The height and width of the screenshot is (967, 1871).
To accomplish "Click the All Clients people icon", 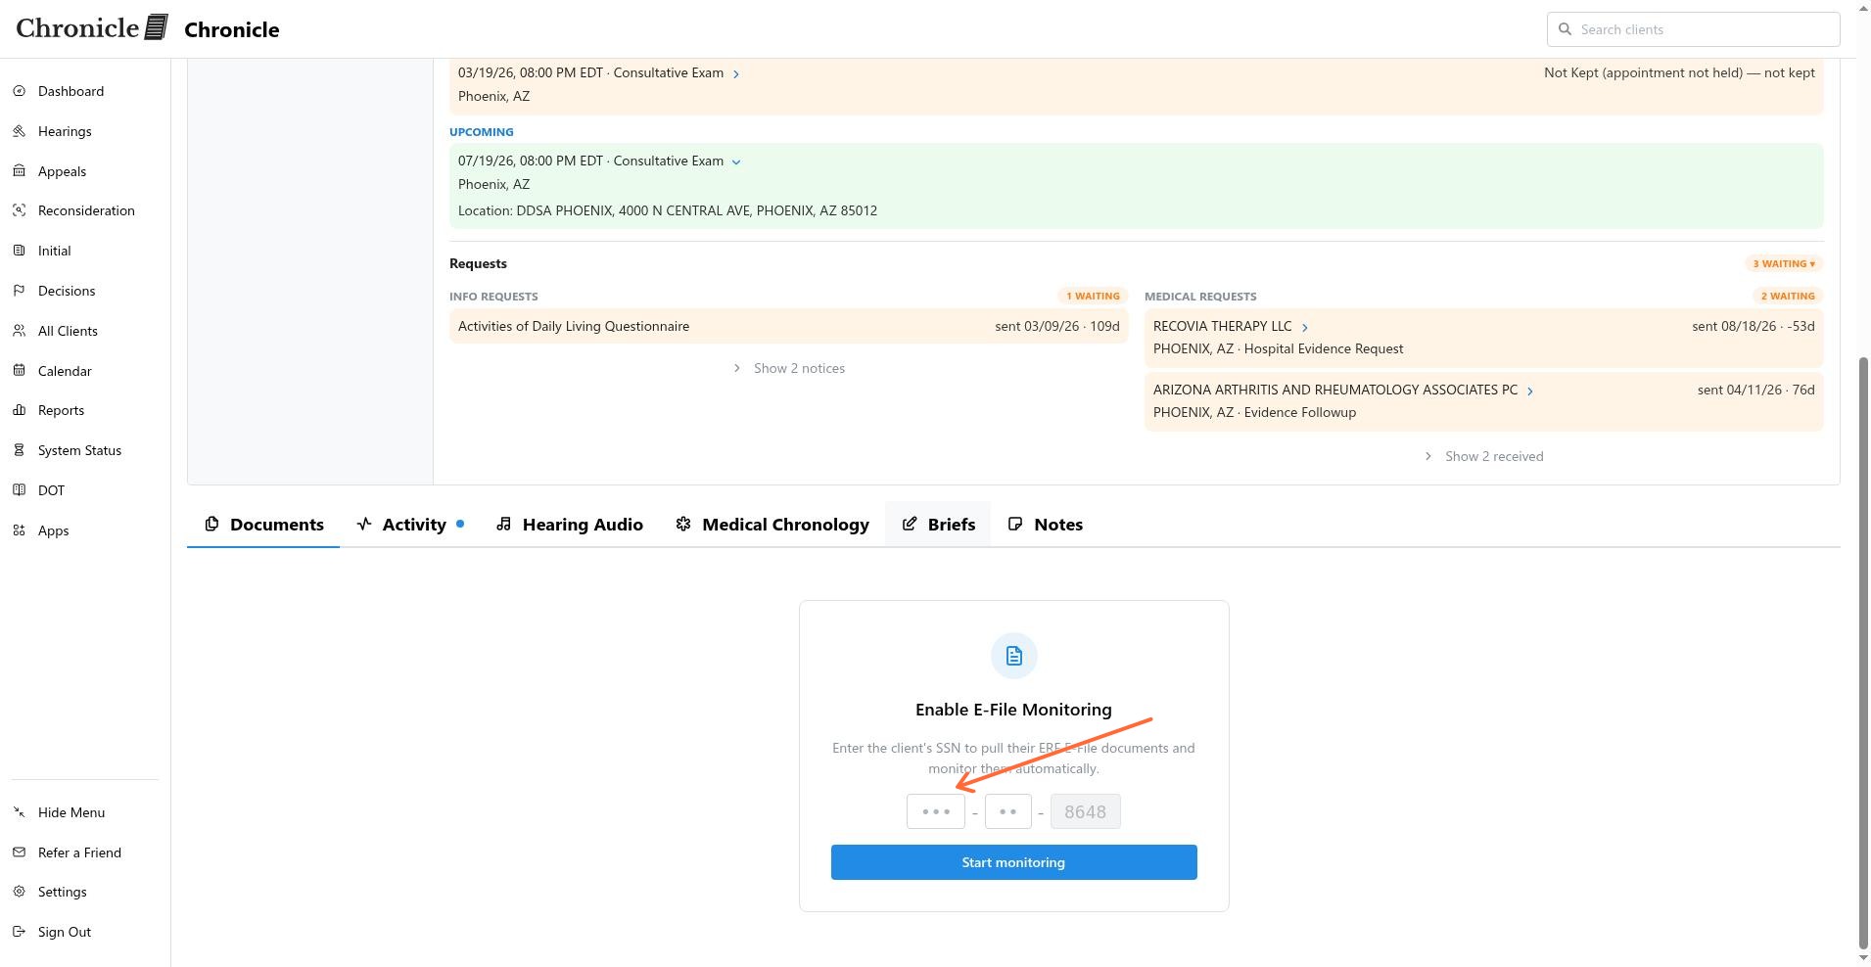I will pos(19,331).
